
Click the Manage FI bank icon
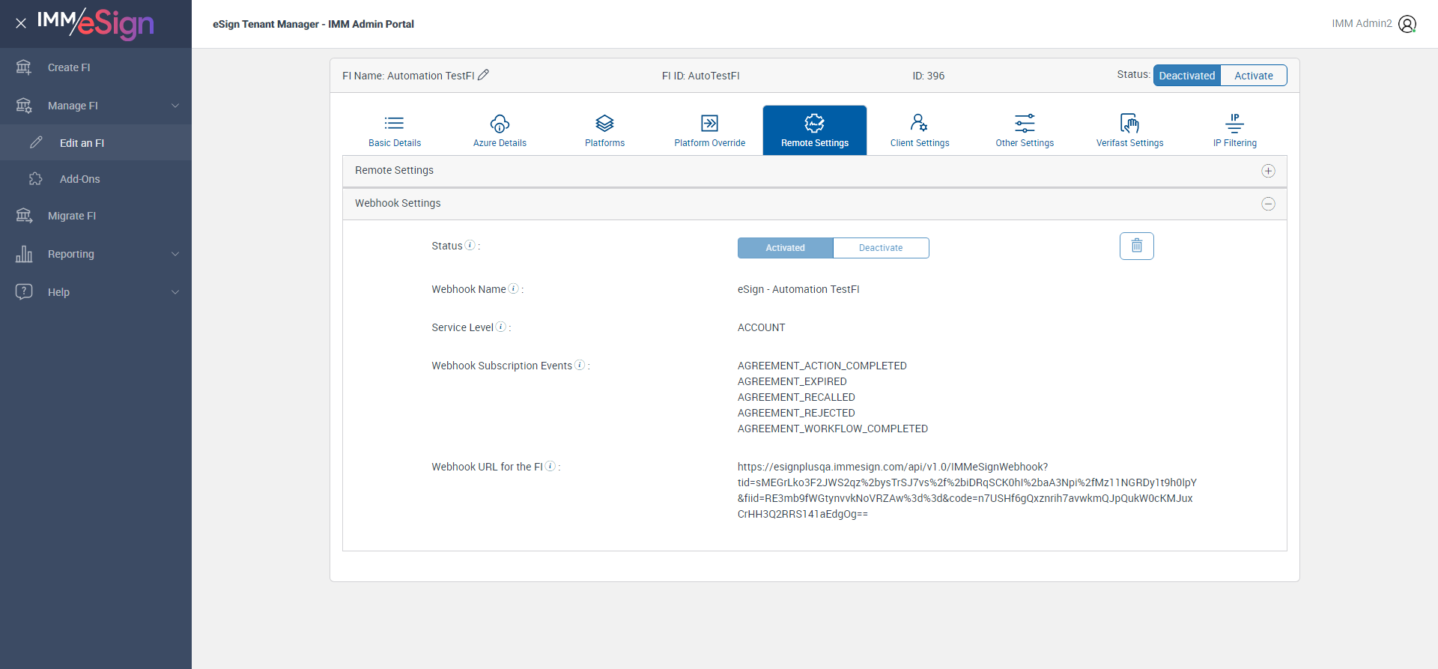tap(24, 106)
